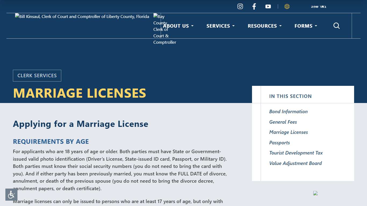Expand the SERVICES dropdown menu

click(220, 26)
